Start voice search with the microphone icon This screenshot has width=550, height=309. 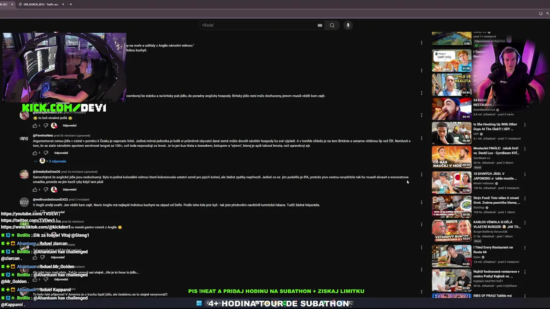coord(348,25)
